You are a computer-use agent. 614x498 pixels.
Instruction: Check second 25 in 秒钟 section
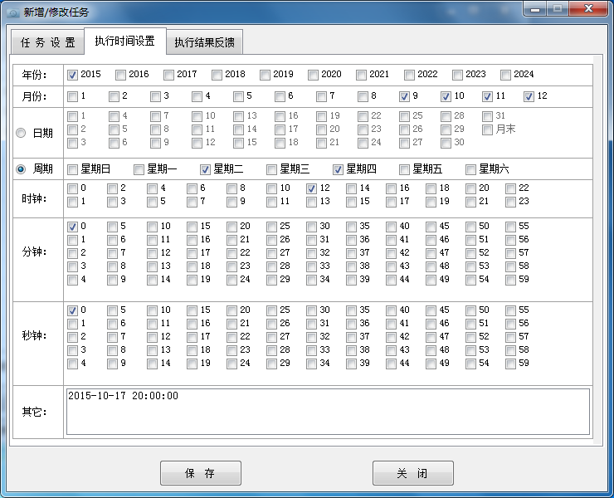click(271, 310)
